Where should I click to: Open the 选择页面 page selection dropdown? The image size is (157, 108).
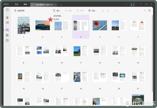19,10
